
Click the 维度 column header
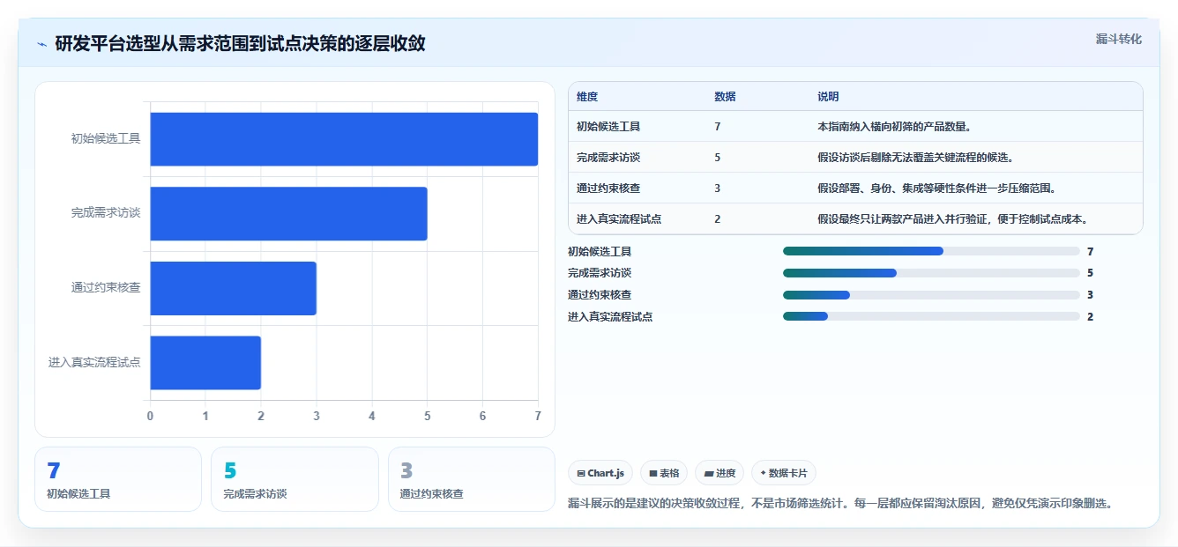pos(587,97)
